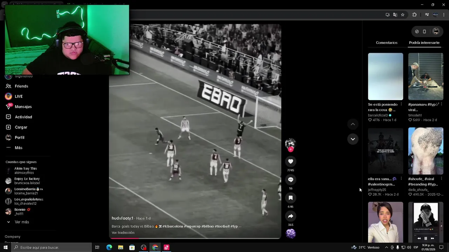Open more options for 'ella era sana' video
449x252 pixels.
(401, 179)
